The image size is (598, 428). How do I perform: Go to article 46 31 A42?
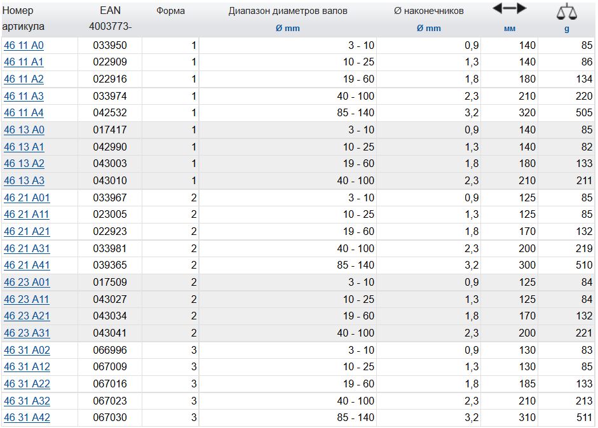[27, 418]
